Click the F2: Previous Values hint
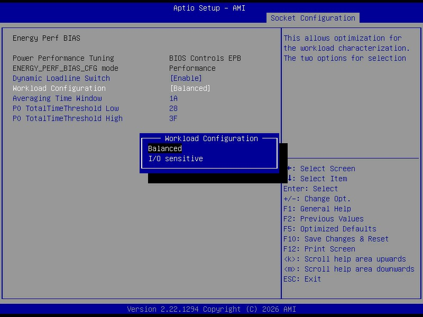Image resolution: width=423 pixels, height=317 pixels. pyautogui.click(x=324, y=219)
